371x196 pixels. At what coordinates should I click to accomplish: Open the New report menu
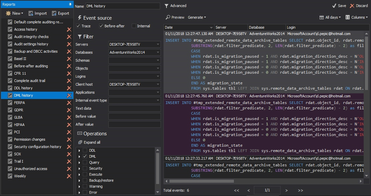point(14,13)
